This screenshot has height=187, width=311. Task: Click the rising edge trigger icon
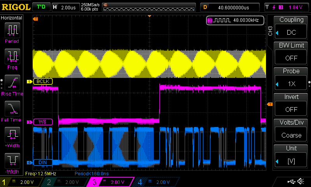pyautogui.click(x=274, y=7)
